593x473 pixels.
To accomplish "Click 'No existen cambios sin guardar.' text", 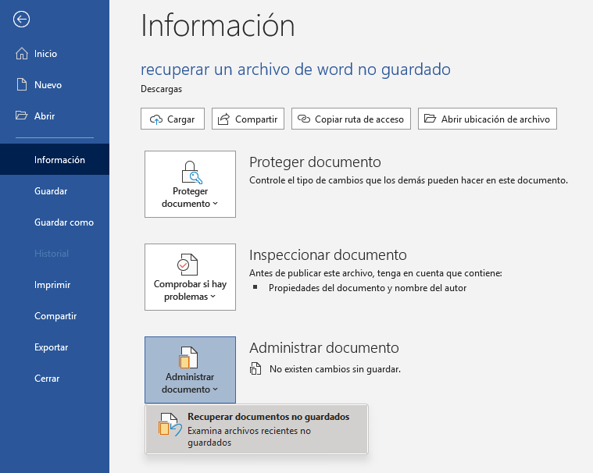I will pyautogui.click(x=335, y=369).
